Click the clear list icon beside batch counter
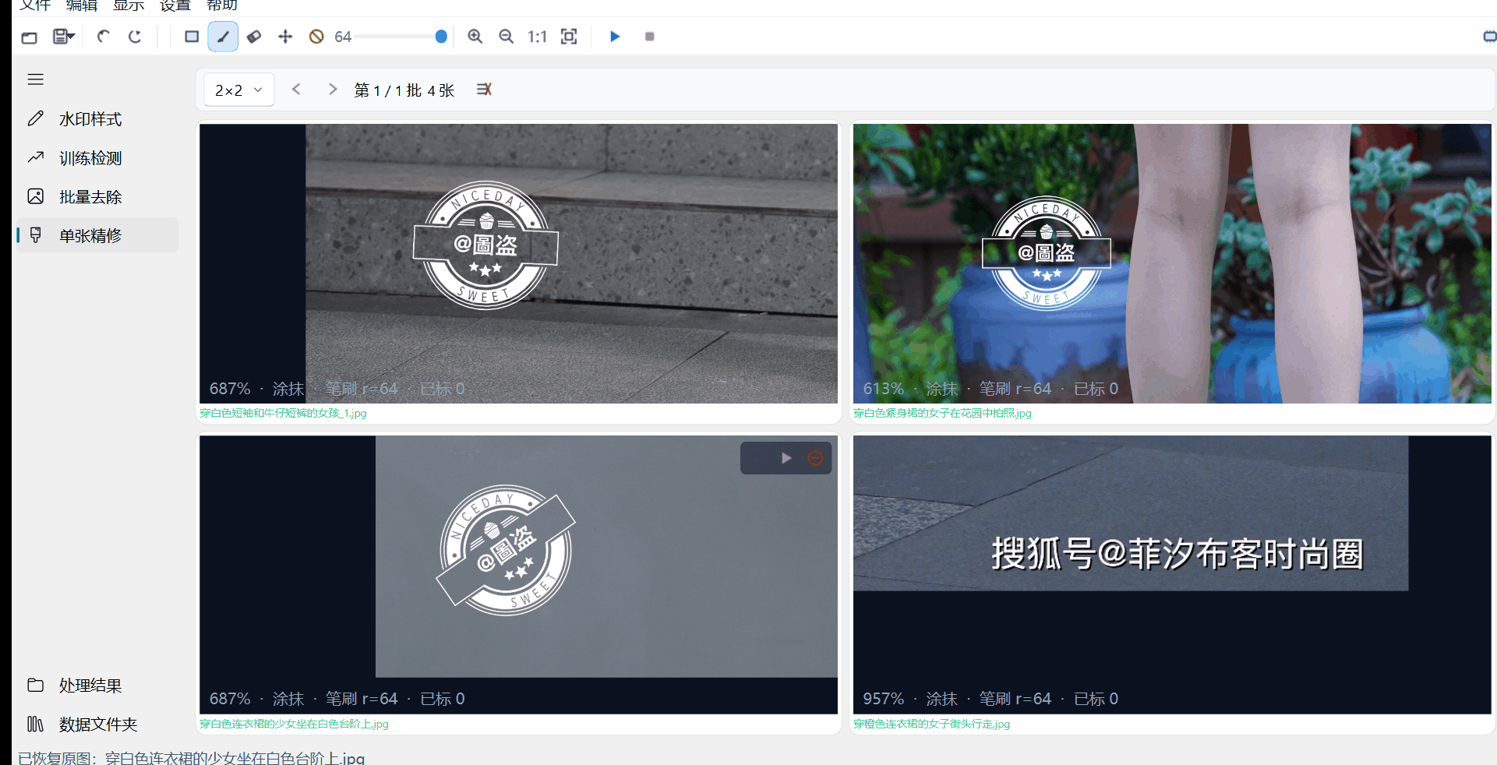Viewport: 1497px width, 765px height. [484, 90]
